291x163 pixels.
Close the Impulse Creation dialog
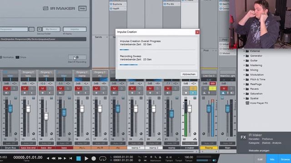point(197,32)
